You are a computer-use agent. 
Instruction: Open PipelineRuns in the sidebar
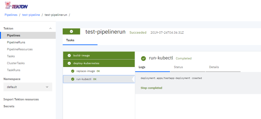coord(16,42)
